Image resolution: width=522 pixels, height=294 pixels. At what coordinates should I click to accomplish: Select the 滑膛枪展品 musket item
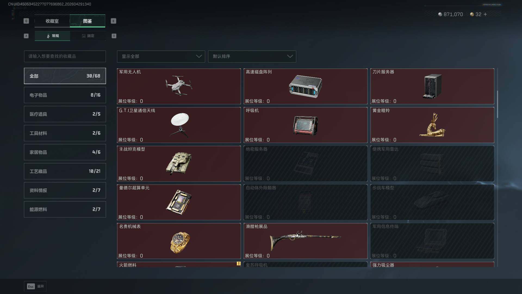click(x=306, y=241)
